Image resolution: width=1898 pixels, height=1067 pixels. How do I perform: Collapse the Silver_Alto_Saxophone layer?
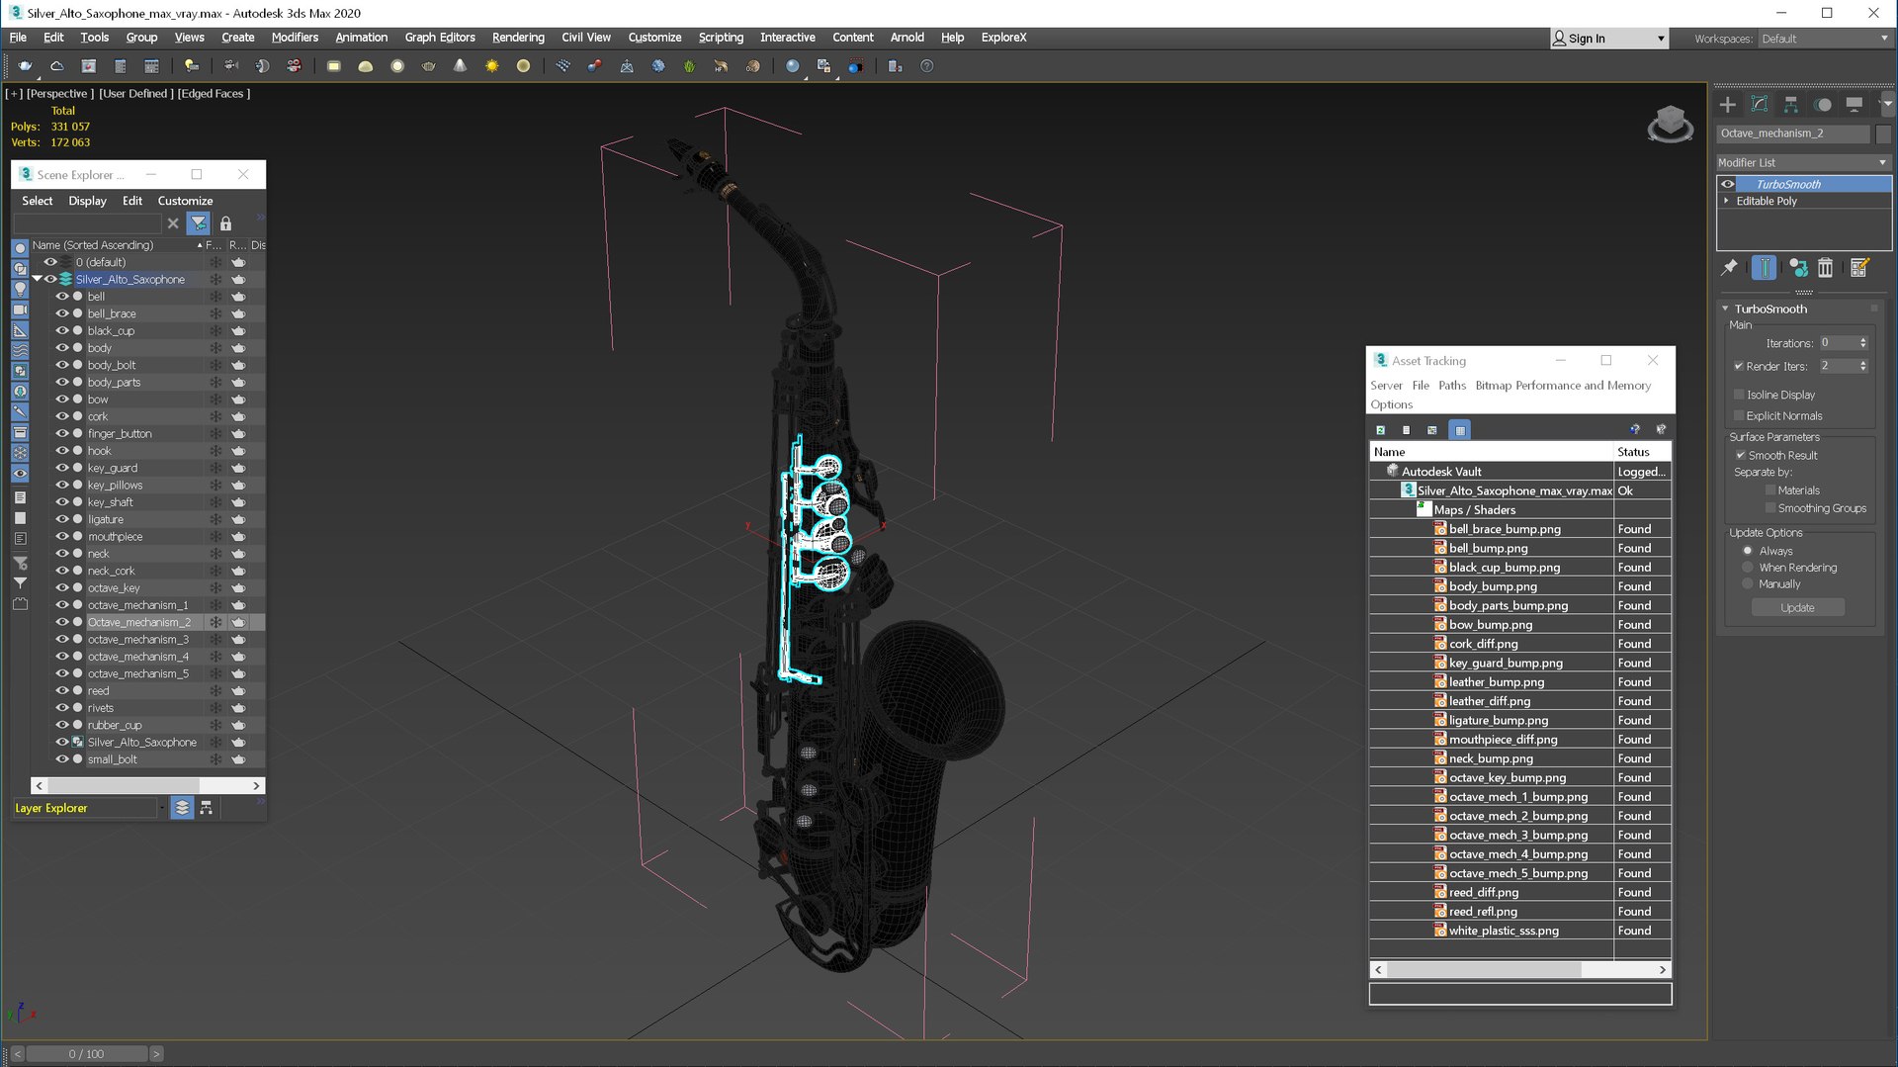38,279
